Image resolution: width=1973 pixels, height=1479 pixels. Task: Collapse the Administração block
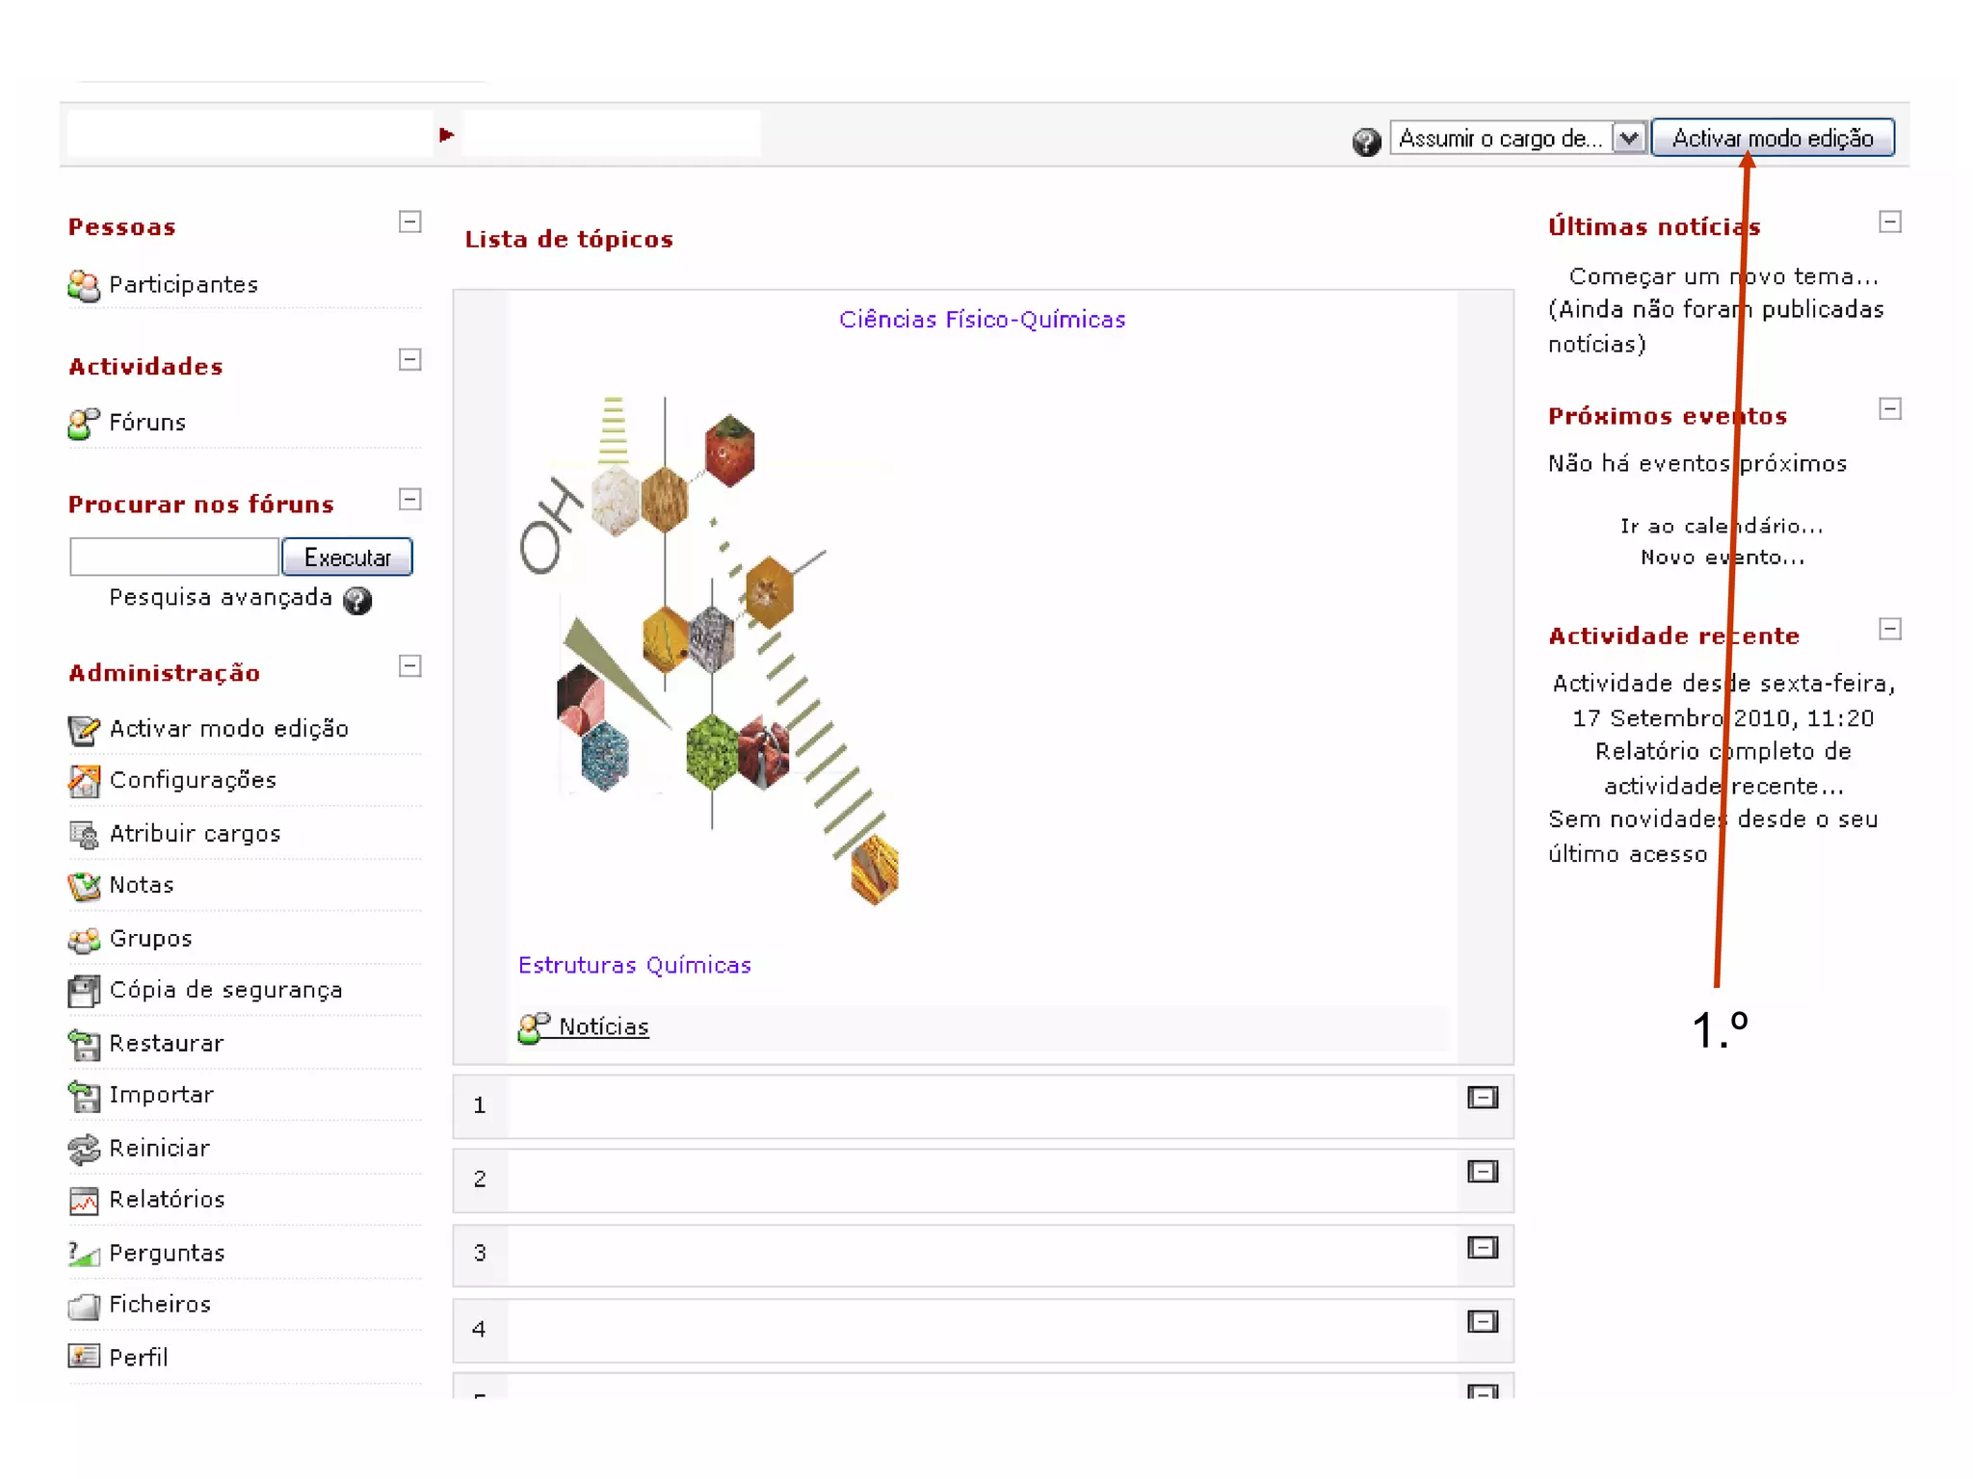coord(410,666)
